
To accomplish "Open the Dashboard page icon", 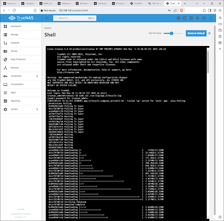I will [x=5, y=27].
